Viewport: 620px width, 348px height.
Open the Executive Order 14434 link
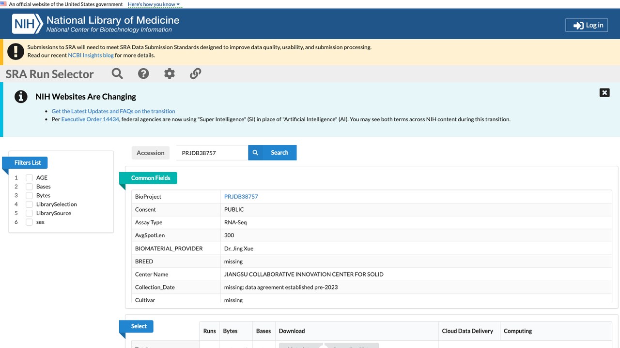[90, 119]
